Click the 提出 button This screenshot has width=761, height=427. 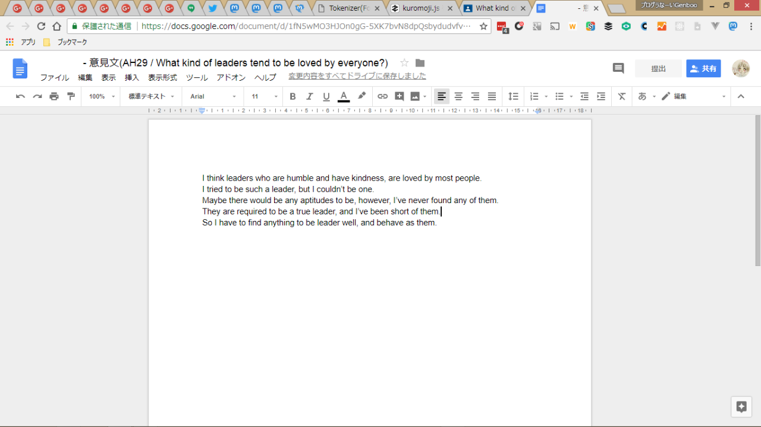(658, 68)
